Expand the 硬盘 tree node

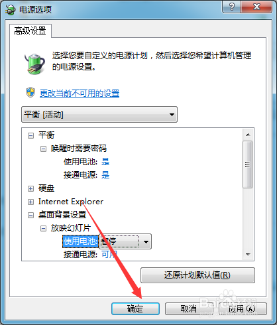tap(30, 188)
